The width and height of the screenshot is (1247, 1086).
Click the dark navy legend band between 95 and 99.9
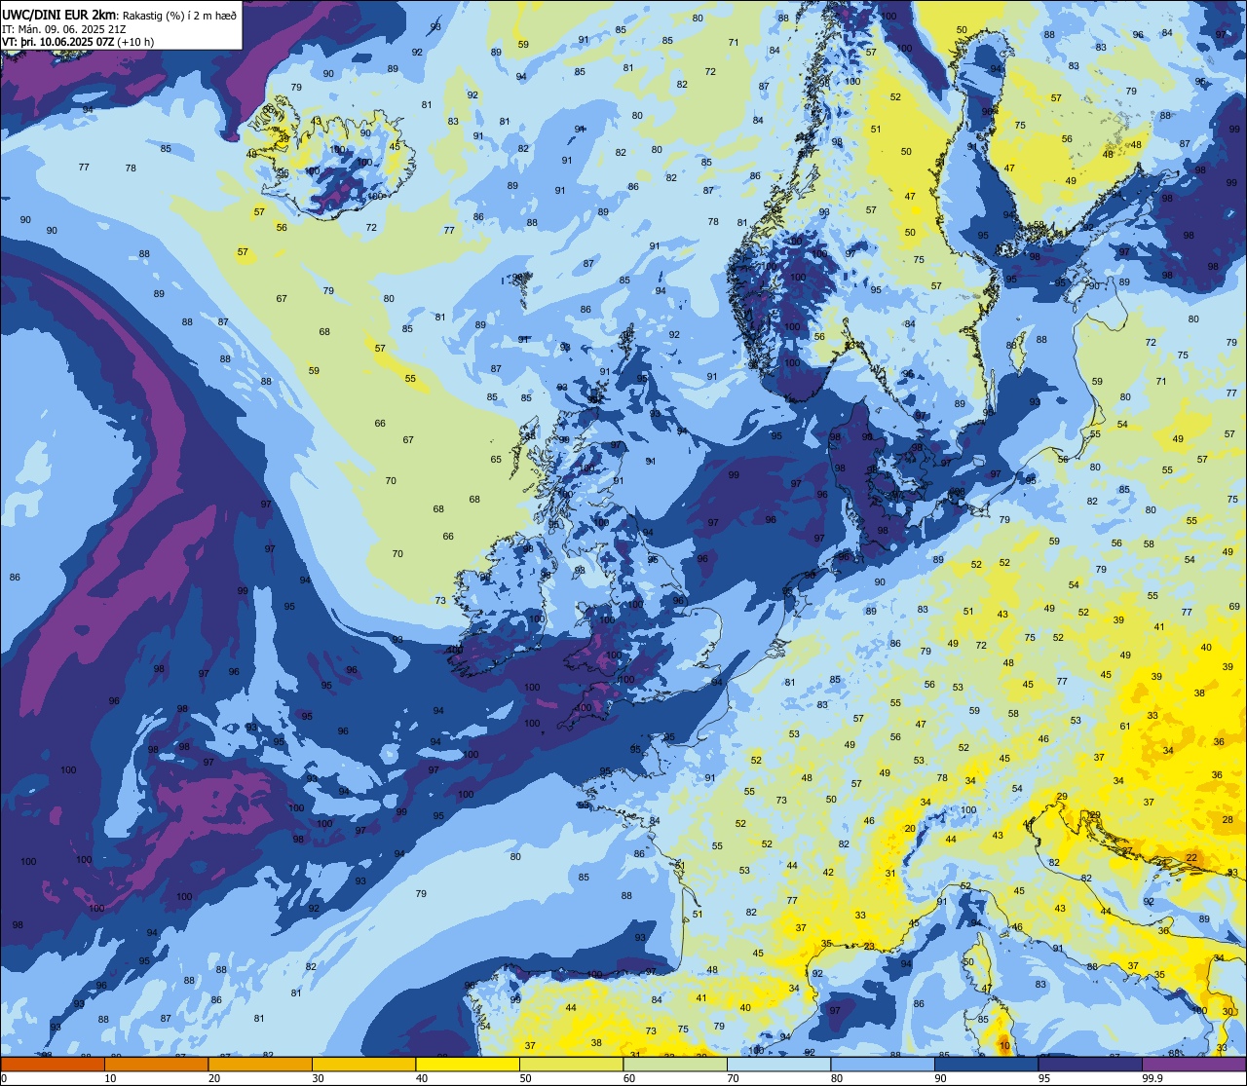coord(1090,1064)
